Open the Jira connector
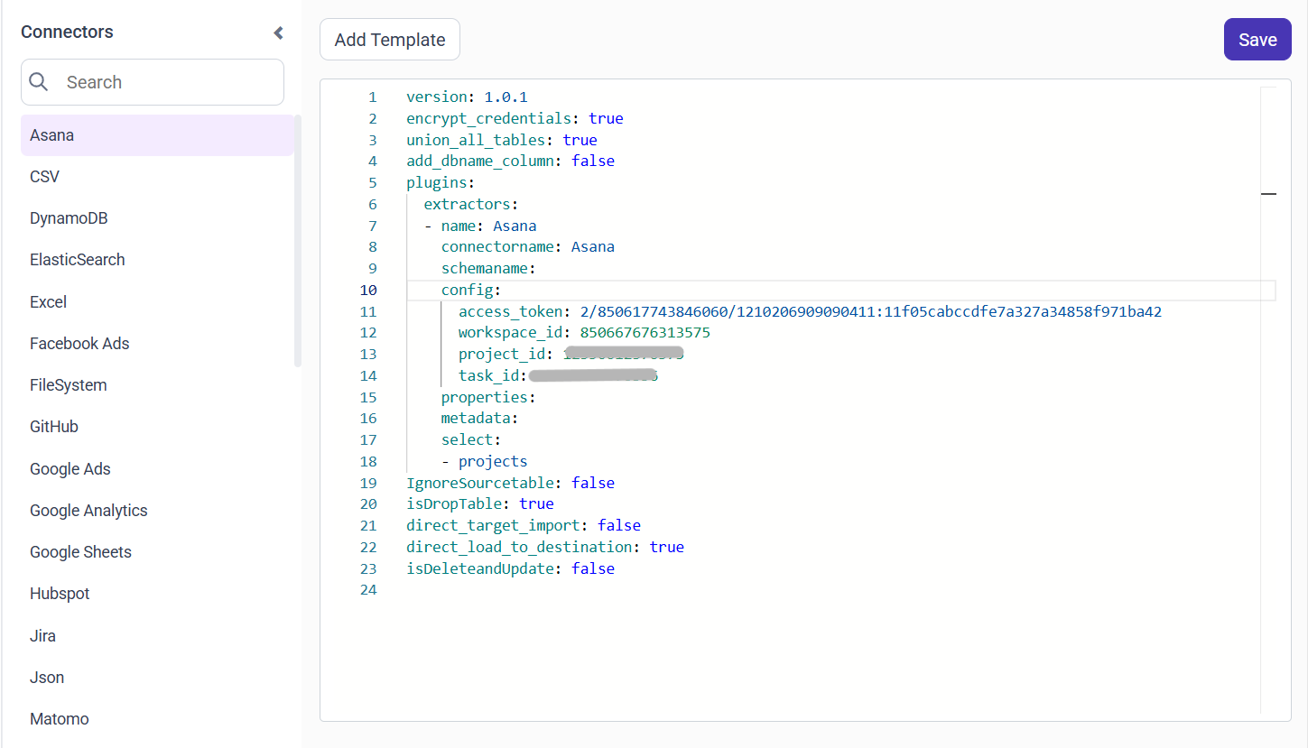1308x748 pixels. click(42, 635)
